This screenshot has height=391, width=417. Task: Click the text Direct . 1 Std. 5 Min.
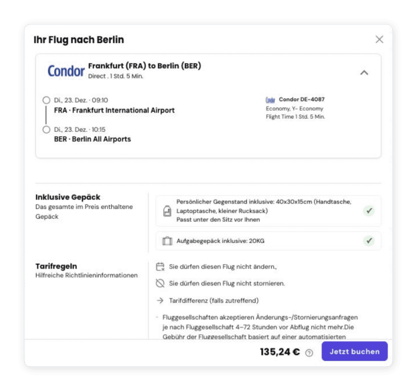tap(115, 76)
